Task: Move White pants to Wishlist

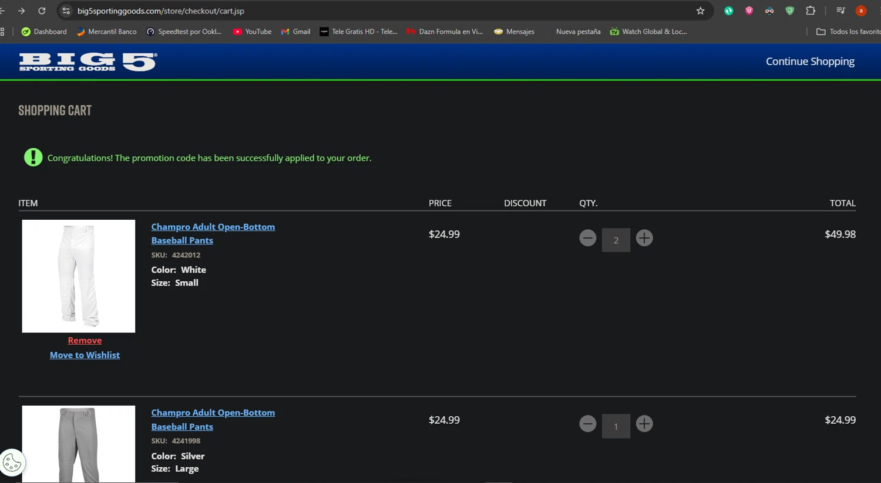Action: click(85, 355)
